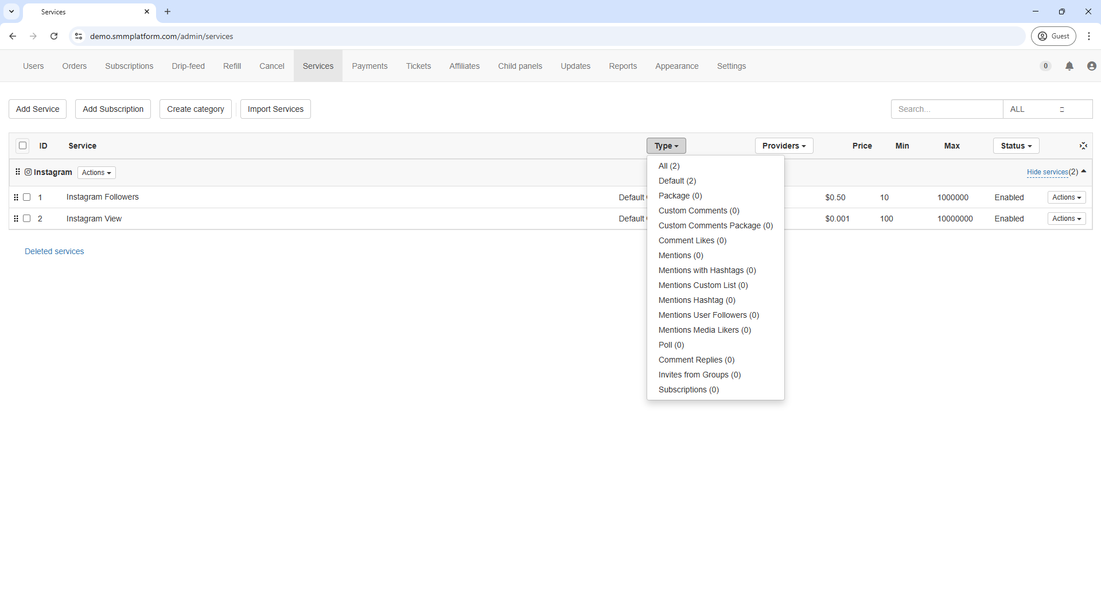Image resolution: width=1101 pixels, height=592 pixels.
Task: View site information icon in address bar
Action: (79, 36)
